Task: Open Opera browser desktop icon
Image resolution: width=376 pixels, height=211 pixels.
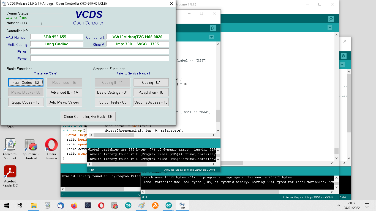Action: coord(51,149)
